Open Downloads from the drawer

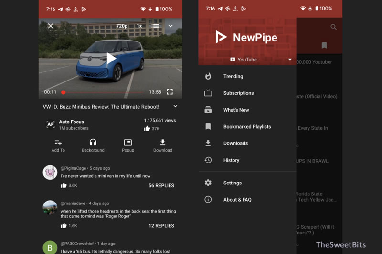pyautogui.click(x=247, y=143)
